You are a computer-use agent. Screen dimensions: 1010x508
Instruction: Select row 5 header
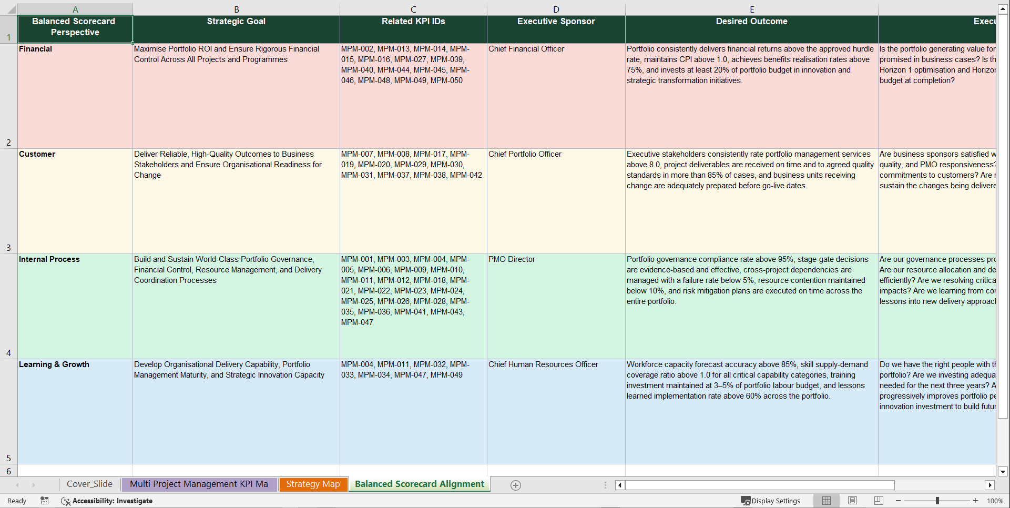point(8,411)
